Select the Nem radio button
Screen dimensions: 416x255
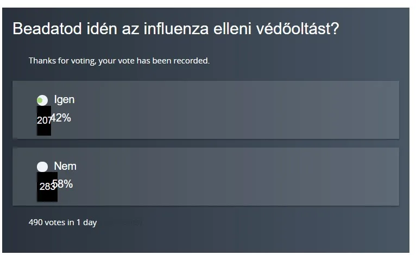[42, 167]
